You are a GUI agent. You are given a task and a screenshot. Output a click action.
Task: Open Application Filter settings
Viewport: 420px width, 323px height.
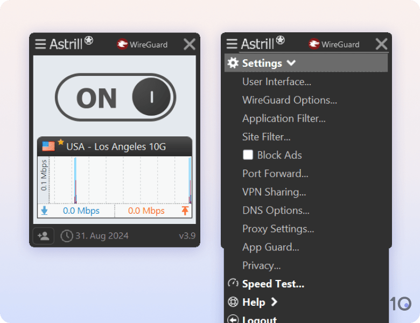pos(284,118)
